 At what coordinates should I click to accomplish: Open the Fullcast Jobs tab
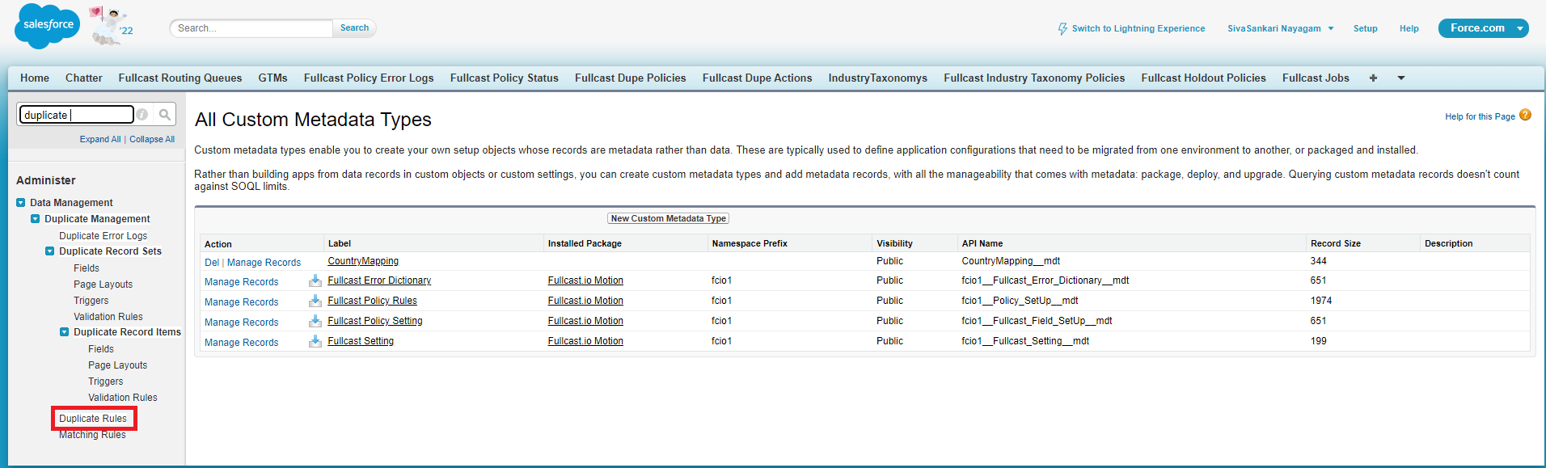pyautogui.click(x=1316, y=78)
